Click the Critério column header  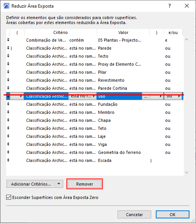(60, 32)
